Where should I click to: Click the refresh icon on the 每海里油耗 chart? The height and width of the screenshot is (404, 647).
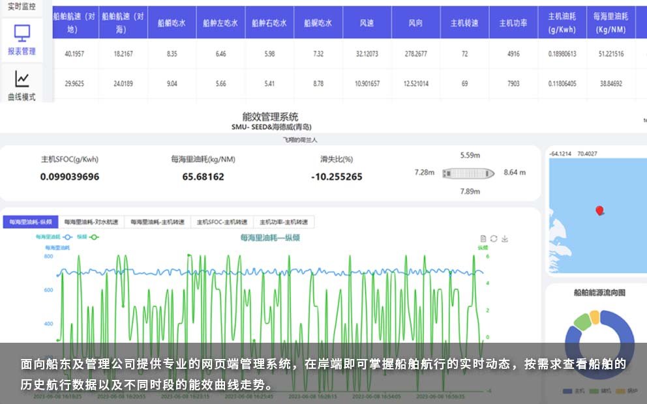click(494, 238)
